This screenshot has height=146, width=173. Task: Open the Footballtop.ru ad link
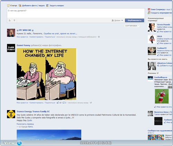pyautogui.click(x=161, y=77)
